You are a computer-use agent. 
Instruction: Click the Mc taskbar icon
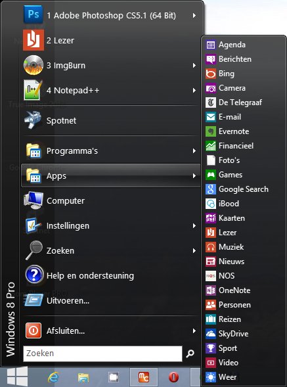click(x=144, y=377)
